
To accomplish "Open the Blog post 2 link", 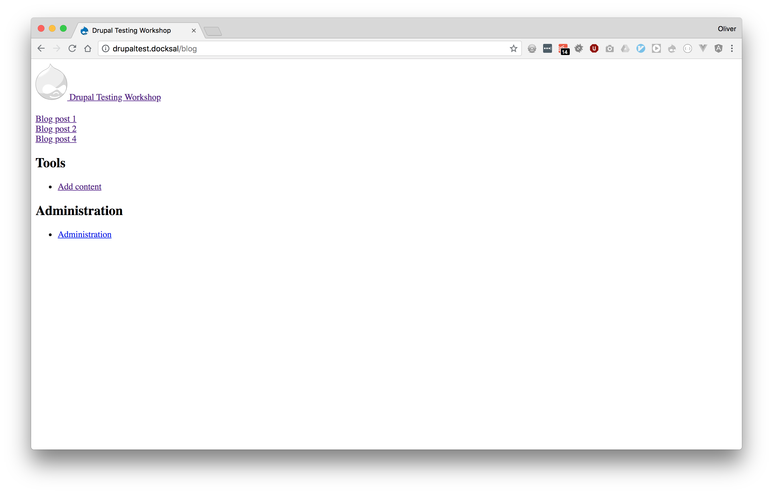I will tap(56, 129).
